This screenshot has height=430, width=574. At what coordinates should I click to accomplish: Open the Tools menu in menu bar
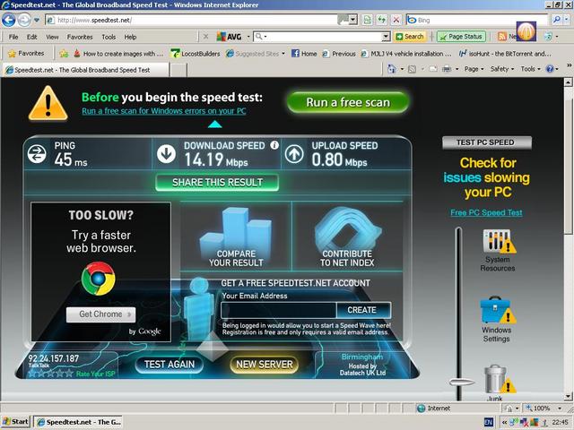click(109, 37)
